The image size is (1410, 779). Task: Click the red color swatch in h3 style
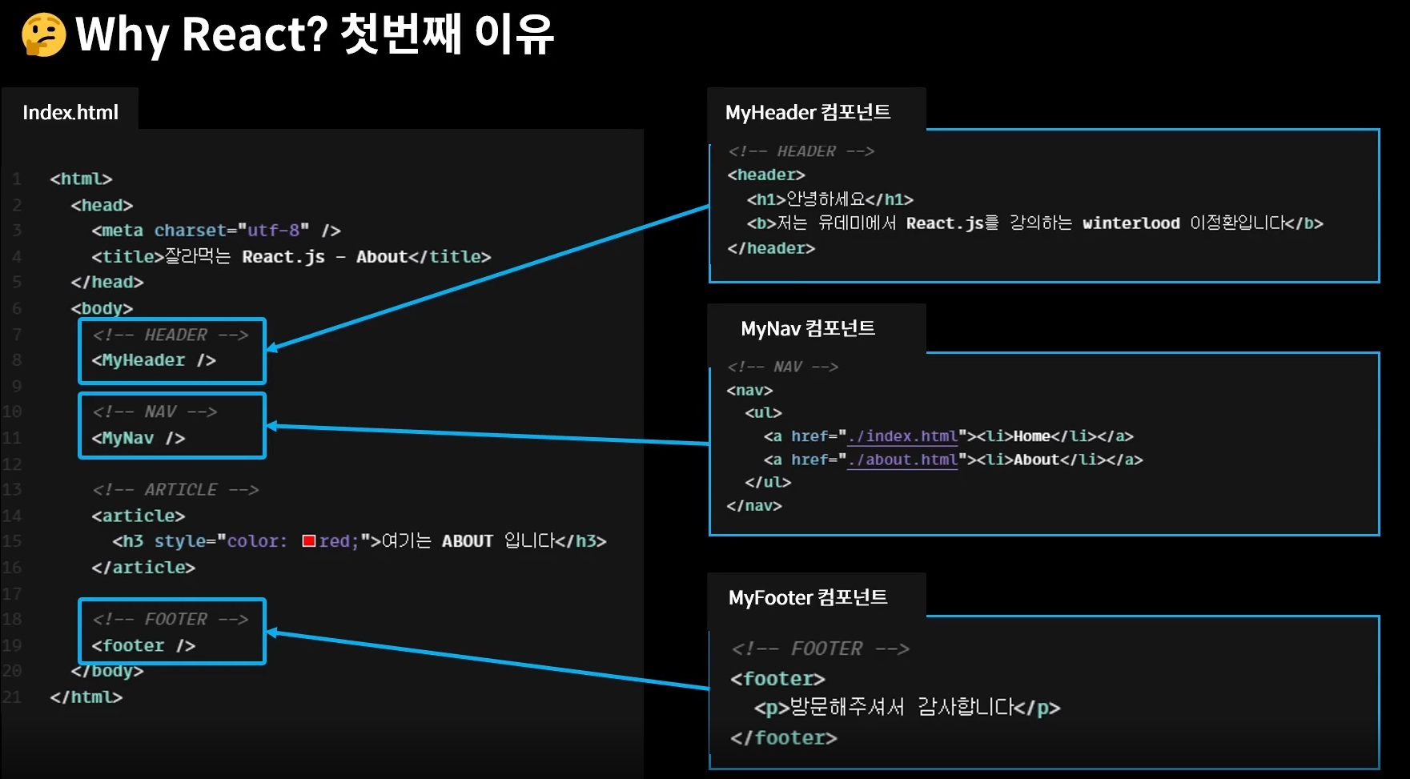coord(308,541)
